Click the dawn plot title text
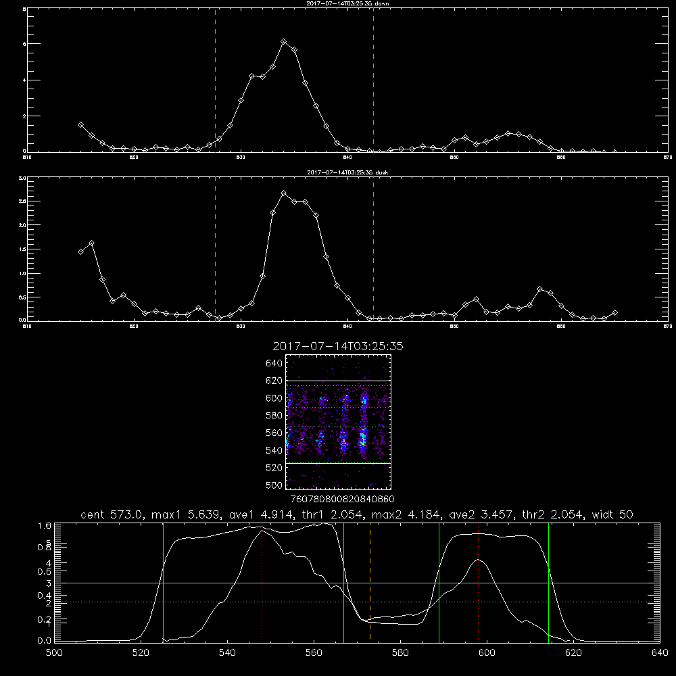This screenshot has height=676, width=676. [347, 3]
